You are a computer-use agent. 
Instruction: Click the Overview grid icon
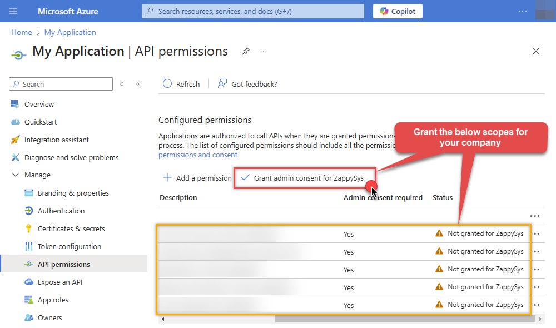coord(15,104)
